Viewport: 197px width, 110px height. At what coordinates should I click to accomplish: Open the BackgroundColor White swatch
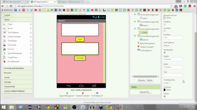(164, 18)
